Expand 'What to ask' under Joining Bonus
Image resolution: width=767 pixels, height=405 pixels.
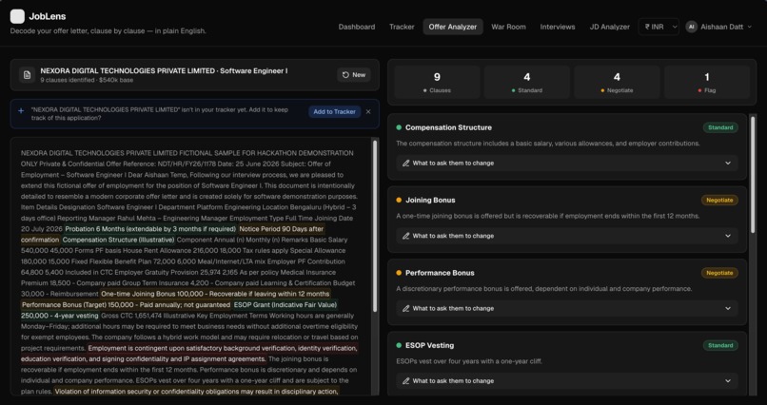[x=567, y=236]
